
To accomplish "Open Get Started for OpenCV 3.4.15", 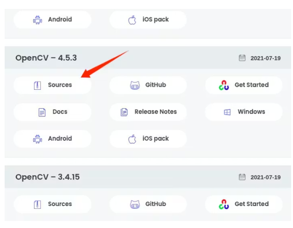I will [x=244, y=204].
